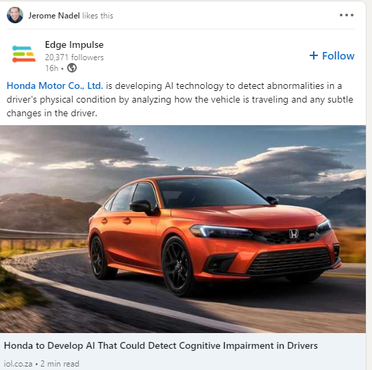Follow the Edge Impulse page

pos(332,56)
